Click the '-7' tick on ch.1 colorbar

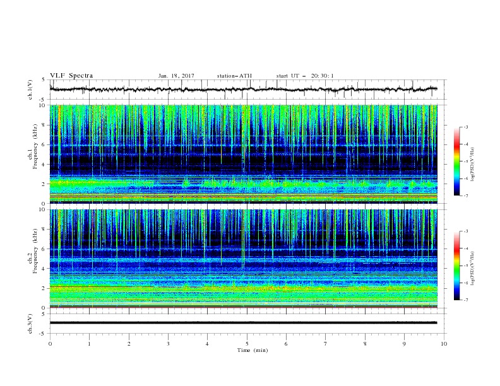[x=465, y=196]
